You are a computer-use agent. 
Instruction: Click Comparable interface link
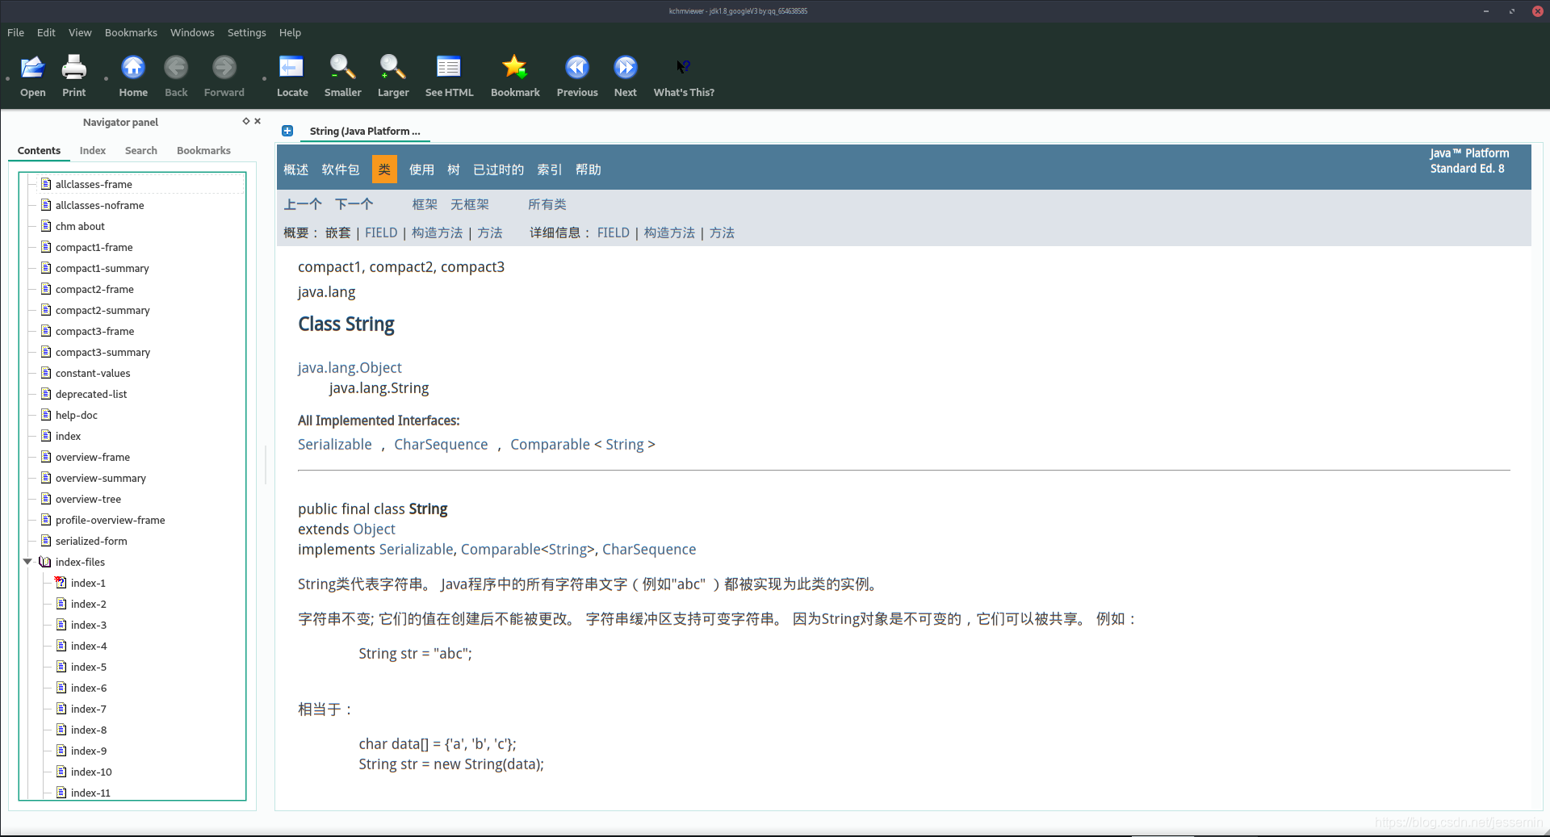coord(550,444)
